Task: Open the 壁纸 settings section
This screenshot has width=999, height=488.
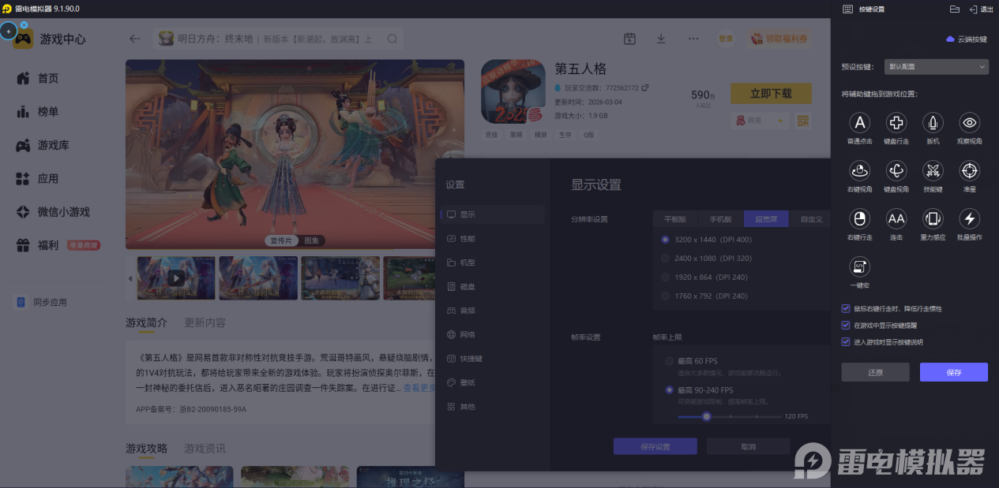Action: (x=493, y=383)
